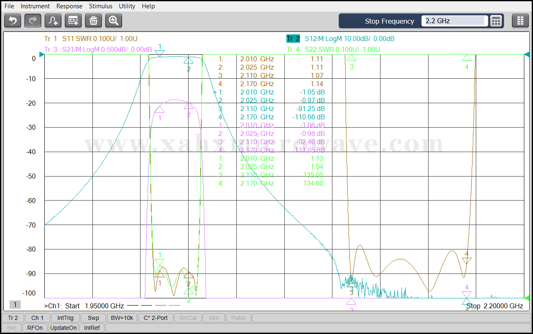Image resolution: width=533 pixels, height=334 pixels.
Task: Open the Response menu
Action: [69, 6]
